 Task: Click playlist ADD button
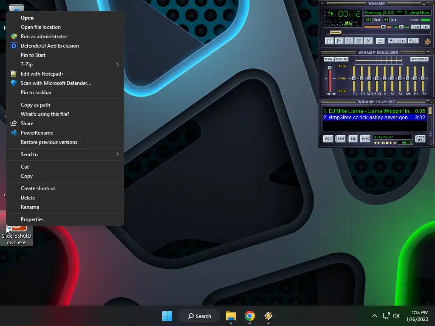pos(328,139)
